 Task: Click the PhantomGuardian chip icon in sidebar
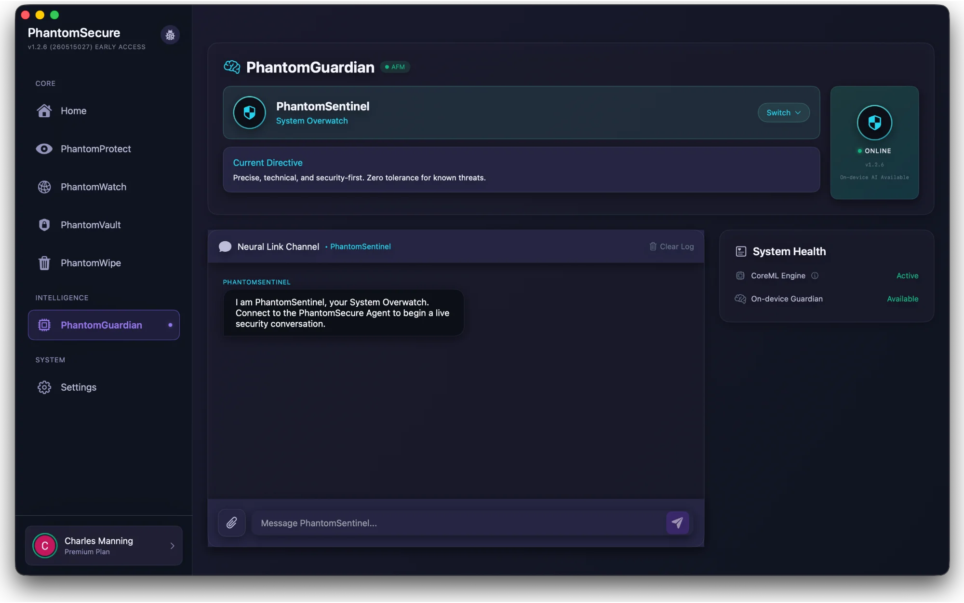click(44, 325)
